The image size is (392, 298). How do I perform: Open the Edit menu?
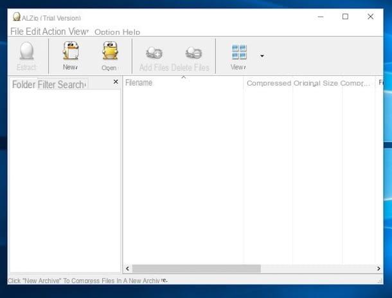point(33,32)
